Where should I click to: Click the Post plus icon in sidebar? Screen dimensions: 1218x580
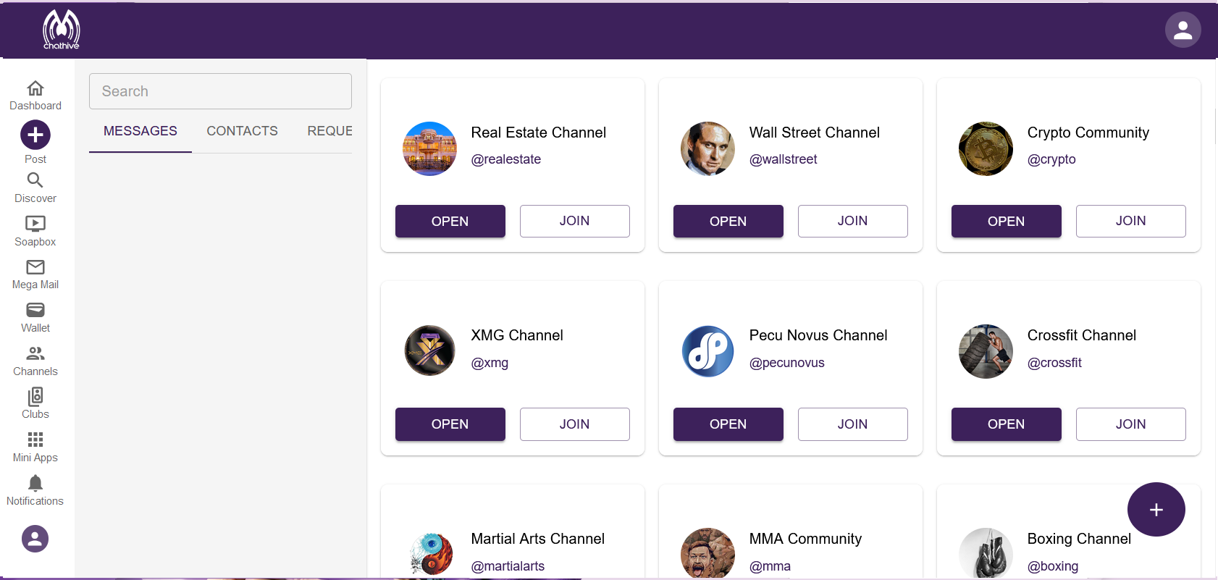[x=35, y=135]
